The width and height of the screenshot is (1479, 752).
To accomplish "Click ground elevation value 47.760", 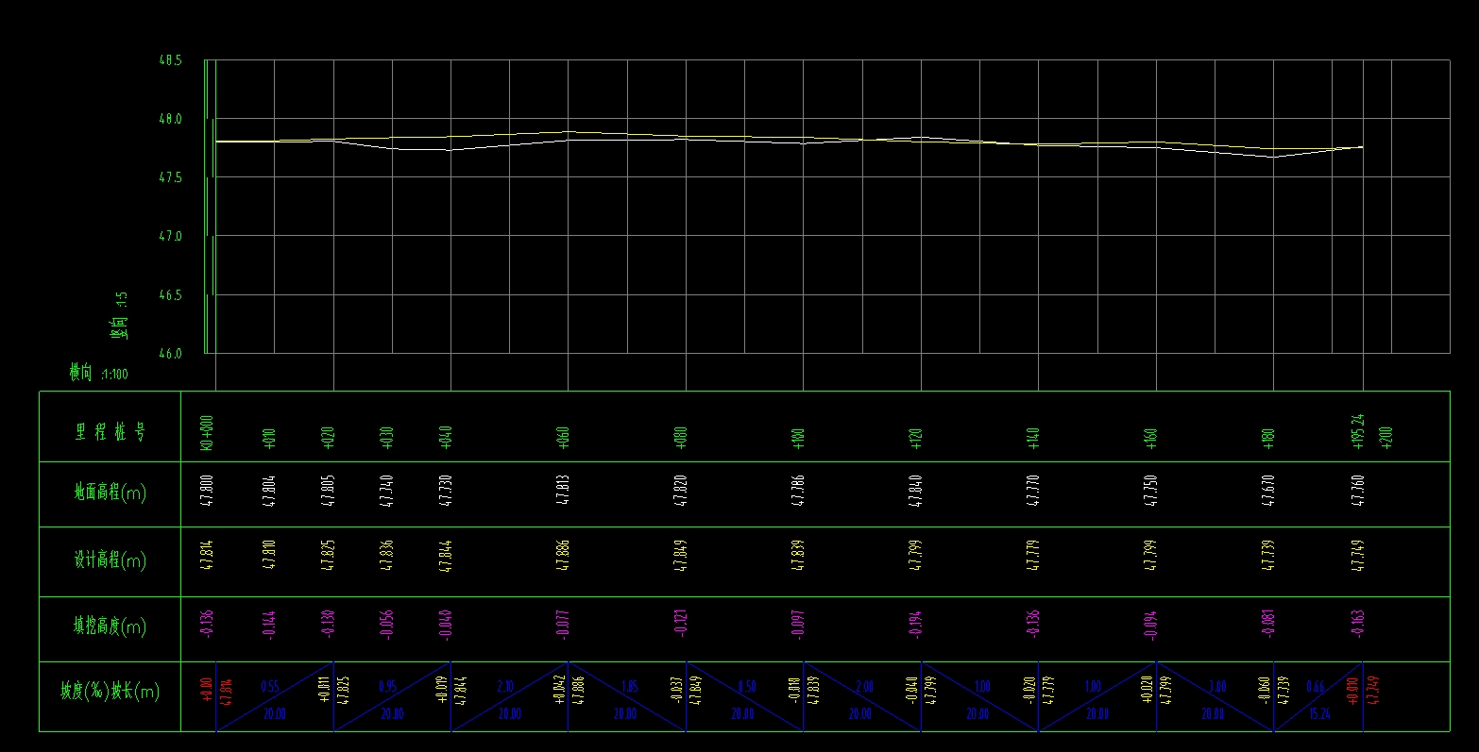I will click(x=1358, y=493).
